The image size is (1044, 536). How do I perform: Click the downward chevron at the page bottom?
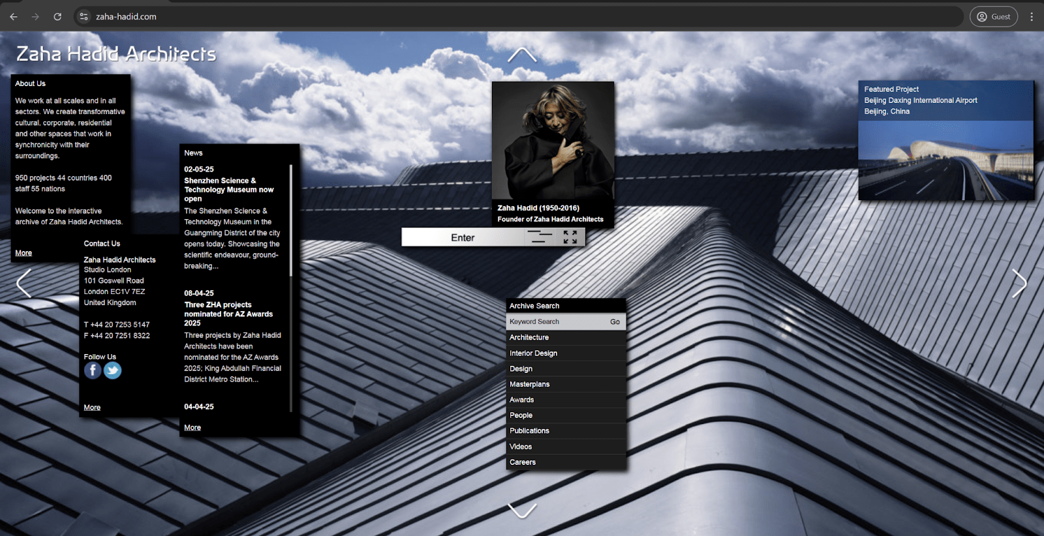tap(522, 511)
